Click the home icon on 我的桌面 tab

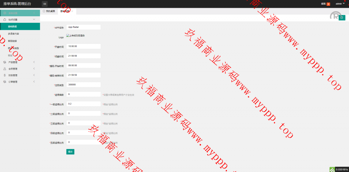[44, 11]
